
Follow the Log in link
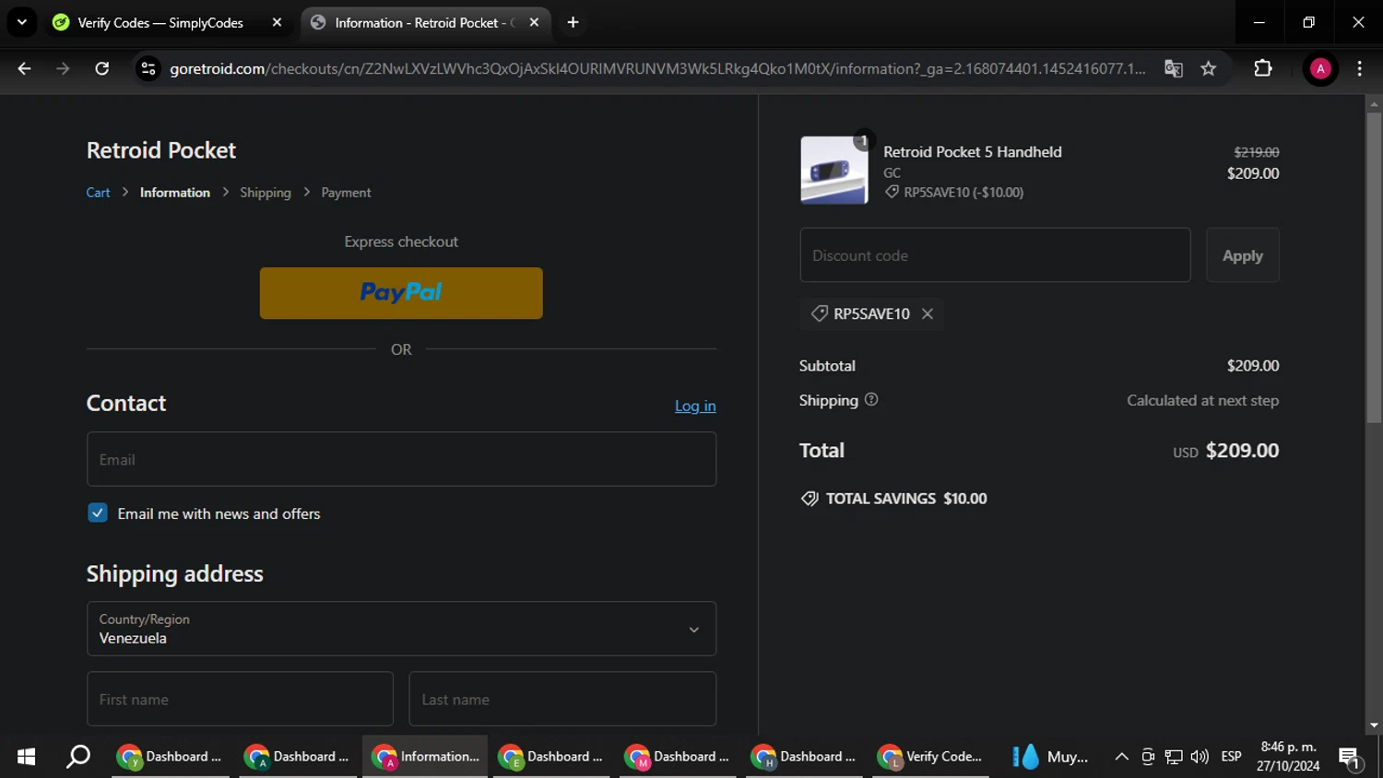(695, 406)
